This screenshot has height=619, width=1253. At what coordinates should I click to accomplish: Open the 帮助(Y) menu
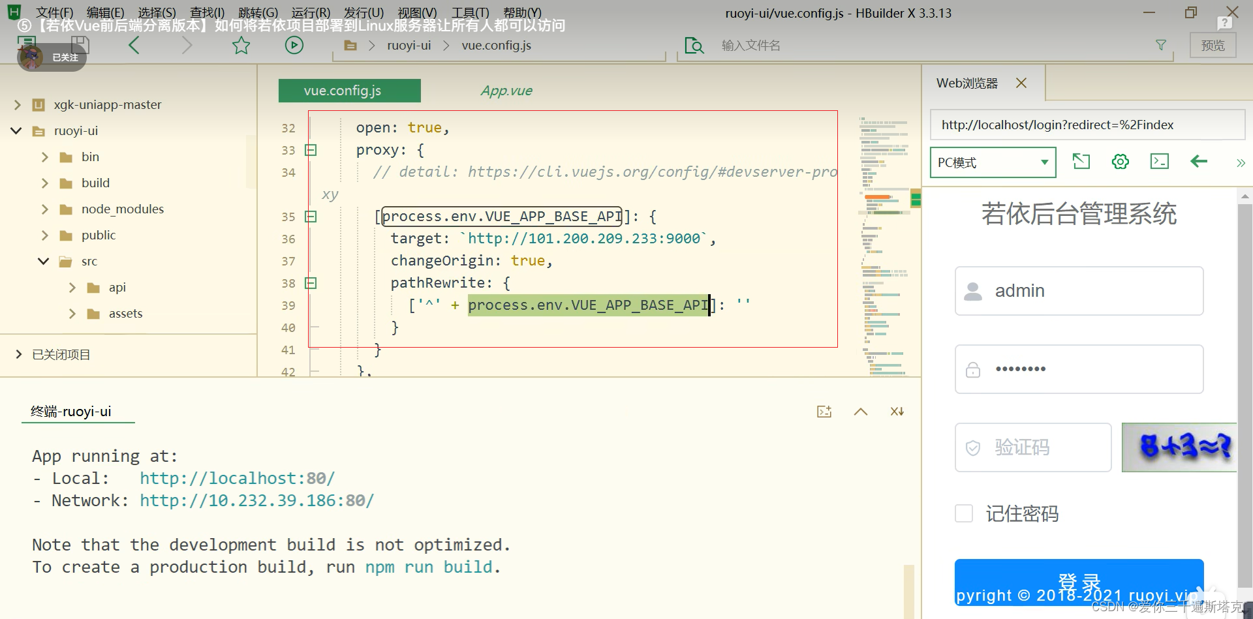522,12
